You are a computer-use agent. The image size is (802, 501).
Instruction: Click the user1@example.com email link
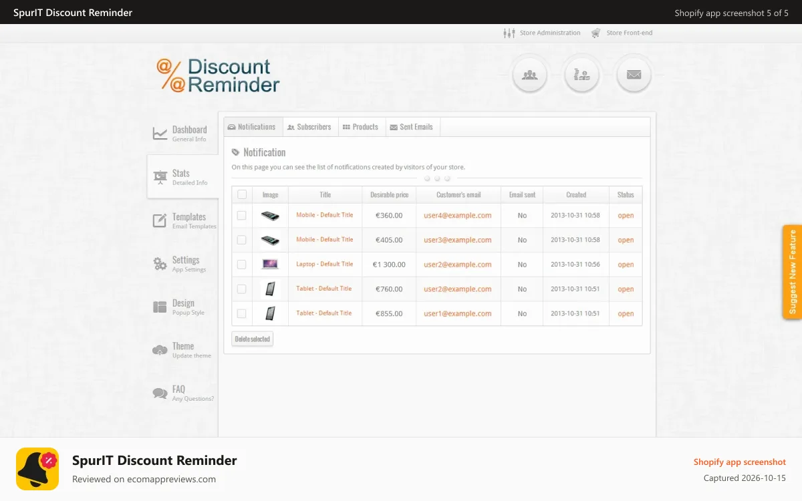click(458, 313)
